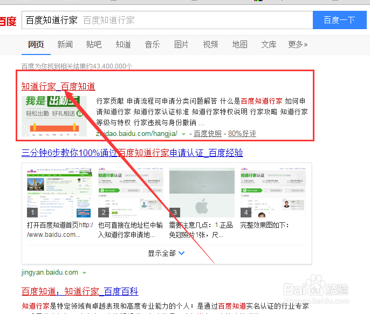Open the 百度知道：知道行家_百度百科 link
The width and height of the screenshot is (370, 314).
[80, 291]
